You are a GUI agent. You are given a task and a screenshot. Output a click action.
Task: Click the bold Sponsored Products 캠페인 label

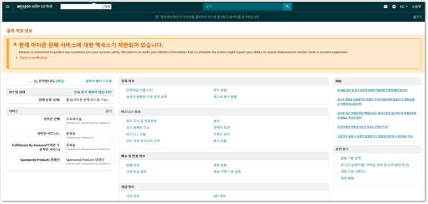pos(40,160)
